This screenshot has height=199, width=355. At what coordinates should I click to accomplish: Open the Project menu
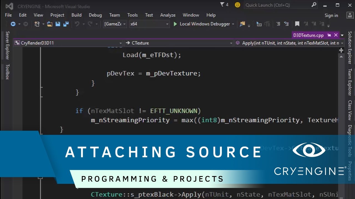pos(57,15)
